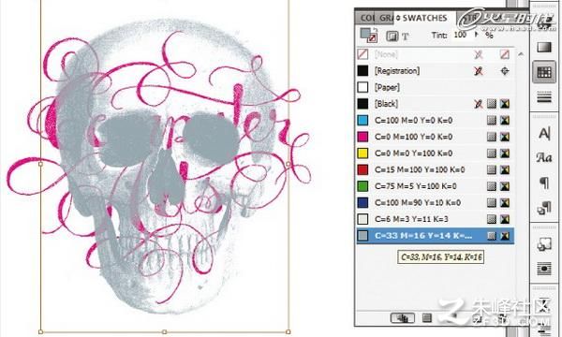Toggle formatting affects container button
562x337 pixels.
click(392, 37)
